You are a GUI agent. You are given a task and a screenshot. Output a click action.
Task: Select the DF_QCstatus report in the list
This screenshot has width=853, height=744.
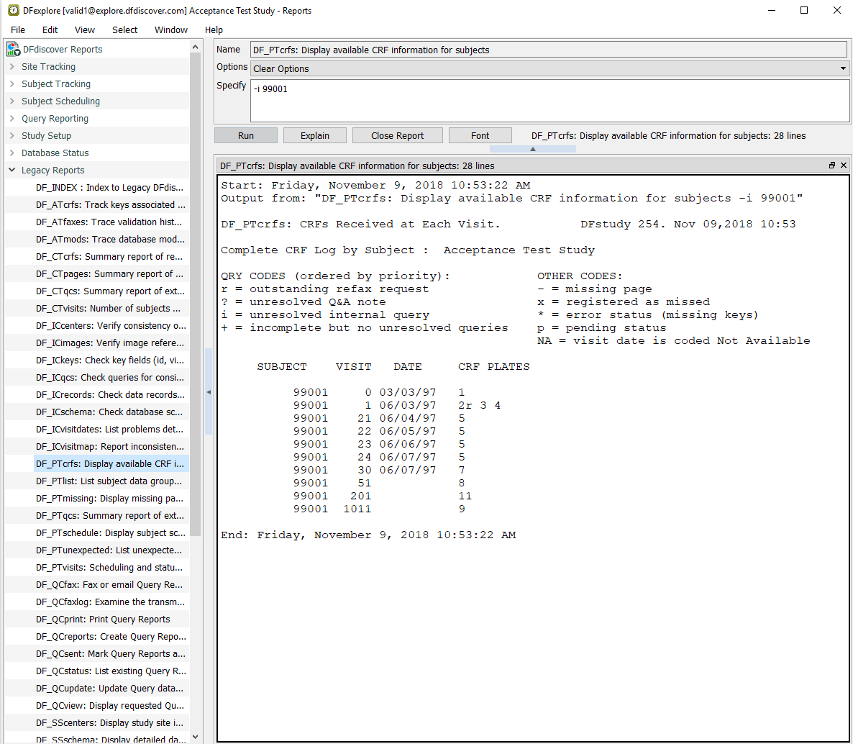(x=111, y=671)
